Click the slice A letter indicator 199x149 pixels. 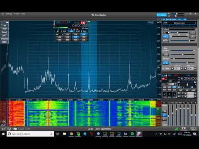(87, 22)
